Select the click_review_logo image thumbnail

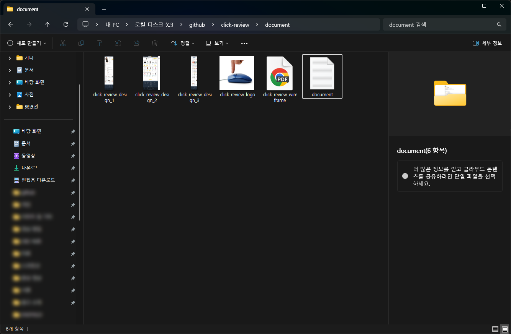point(237,73)
